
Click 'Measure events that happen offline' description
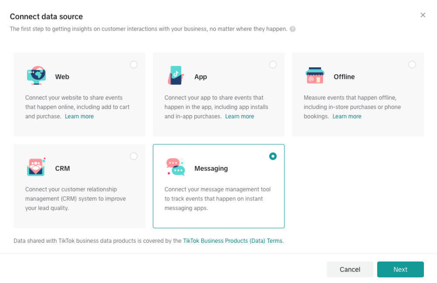tap(352, 107)
